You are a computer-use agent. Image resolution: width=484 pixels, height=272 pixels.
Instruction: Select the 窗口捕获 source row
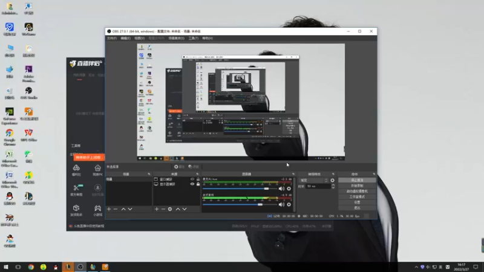coord(177,179)
